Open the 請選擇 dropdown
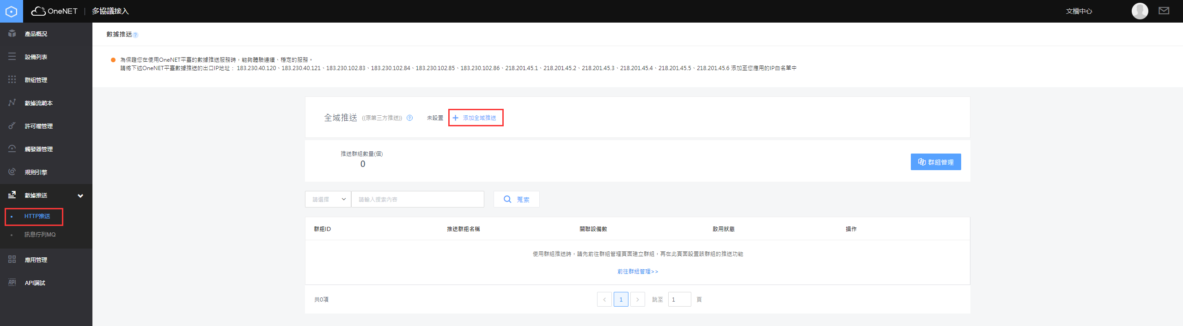1183x326 pixels. [x=328, y=199]
